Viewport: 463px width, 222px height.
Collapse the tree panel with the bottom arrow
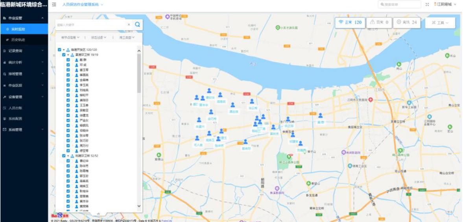pos(98,214)
